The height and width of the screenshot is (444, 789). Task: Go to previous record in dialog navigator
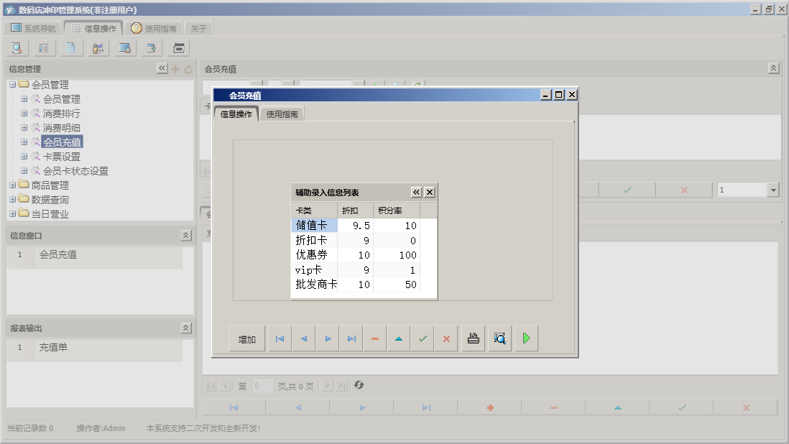pos(304,338)
